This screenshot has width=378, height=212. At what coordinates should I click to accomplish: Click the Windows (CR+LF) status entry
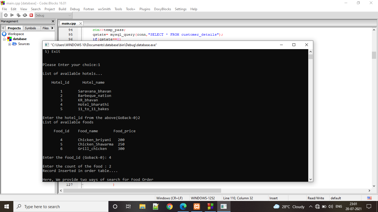169,198
